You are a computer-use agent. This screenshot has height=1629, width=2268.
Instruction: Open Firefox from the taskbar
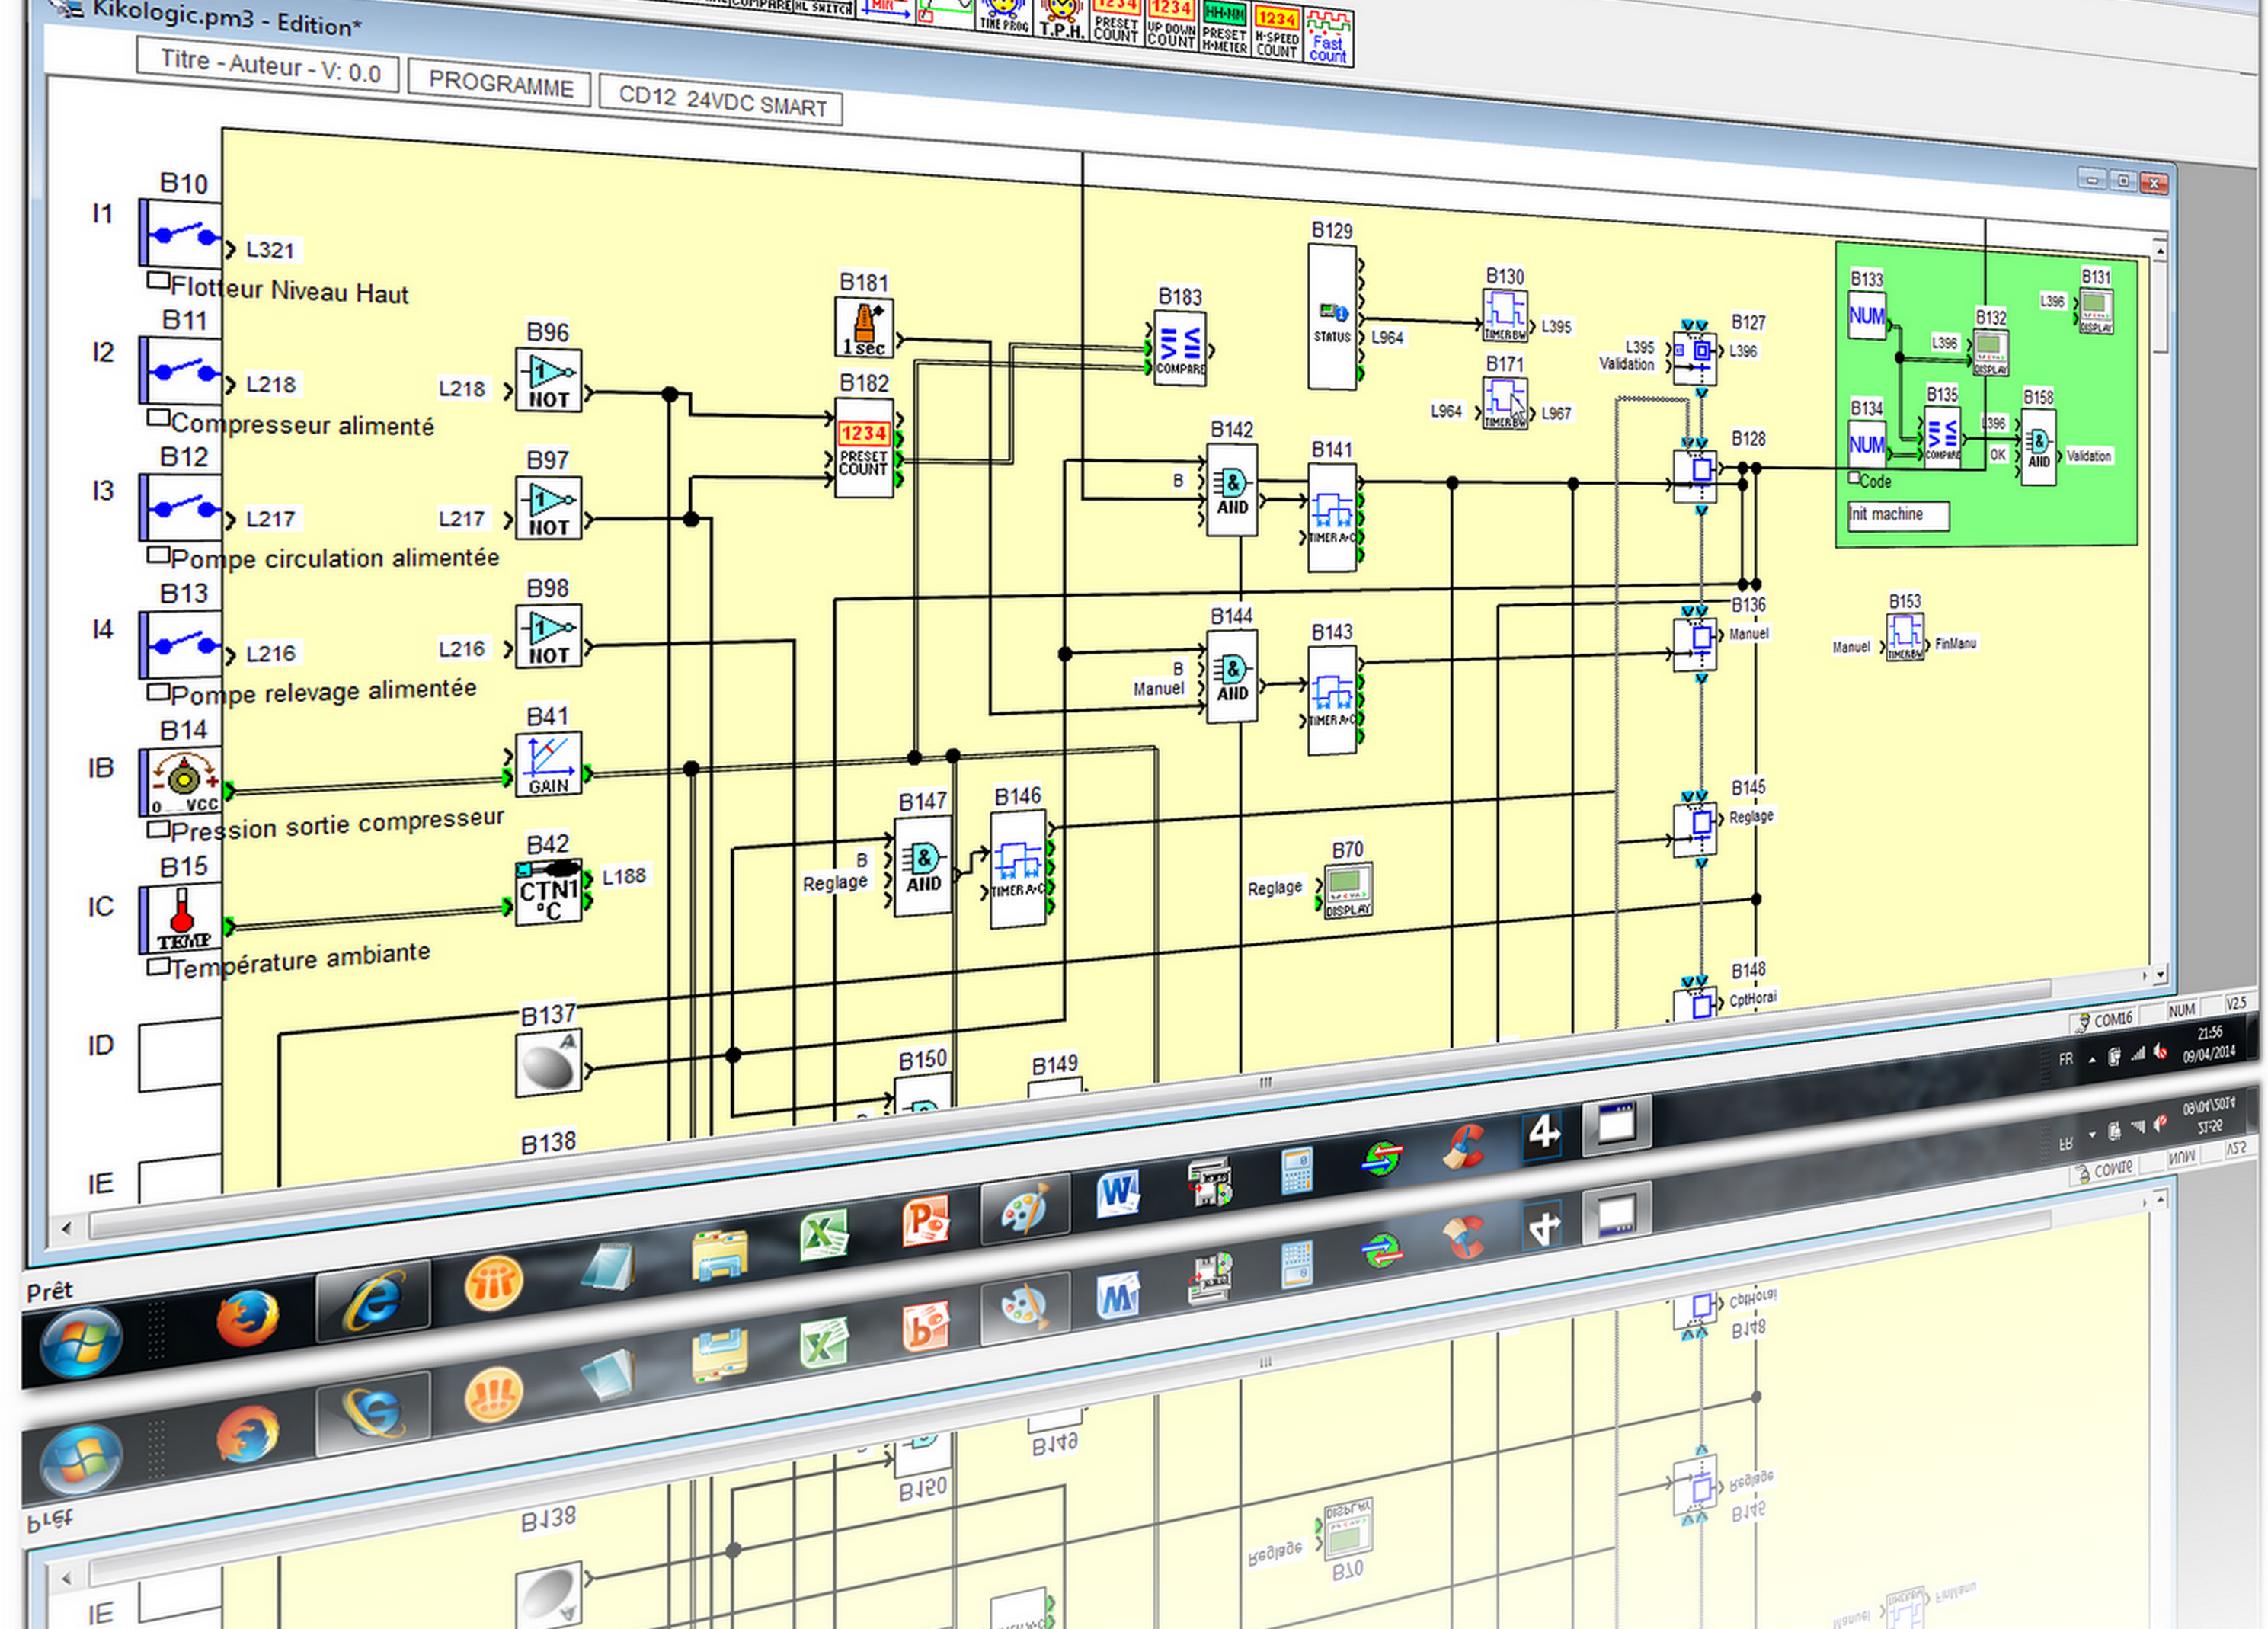pos(247,1319)
